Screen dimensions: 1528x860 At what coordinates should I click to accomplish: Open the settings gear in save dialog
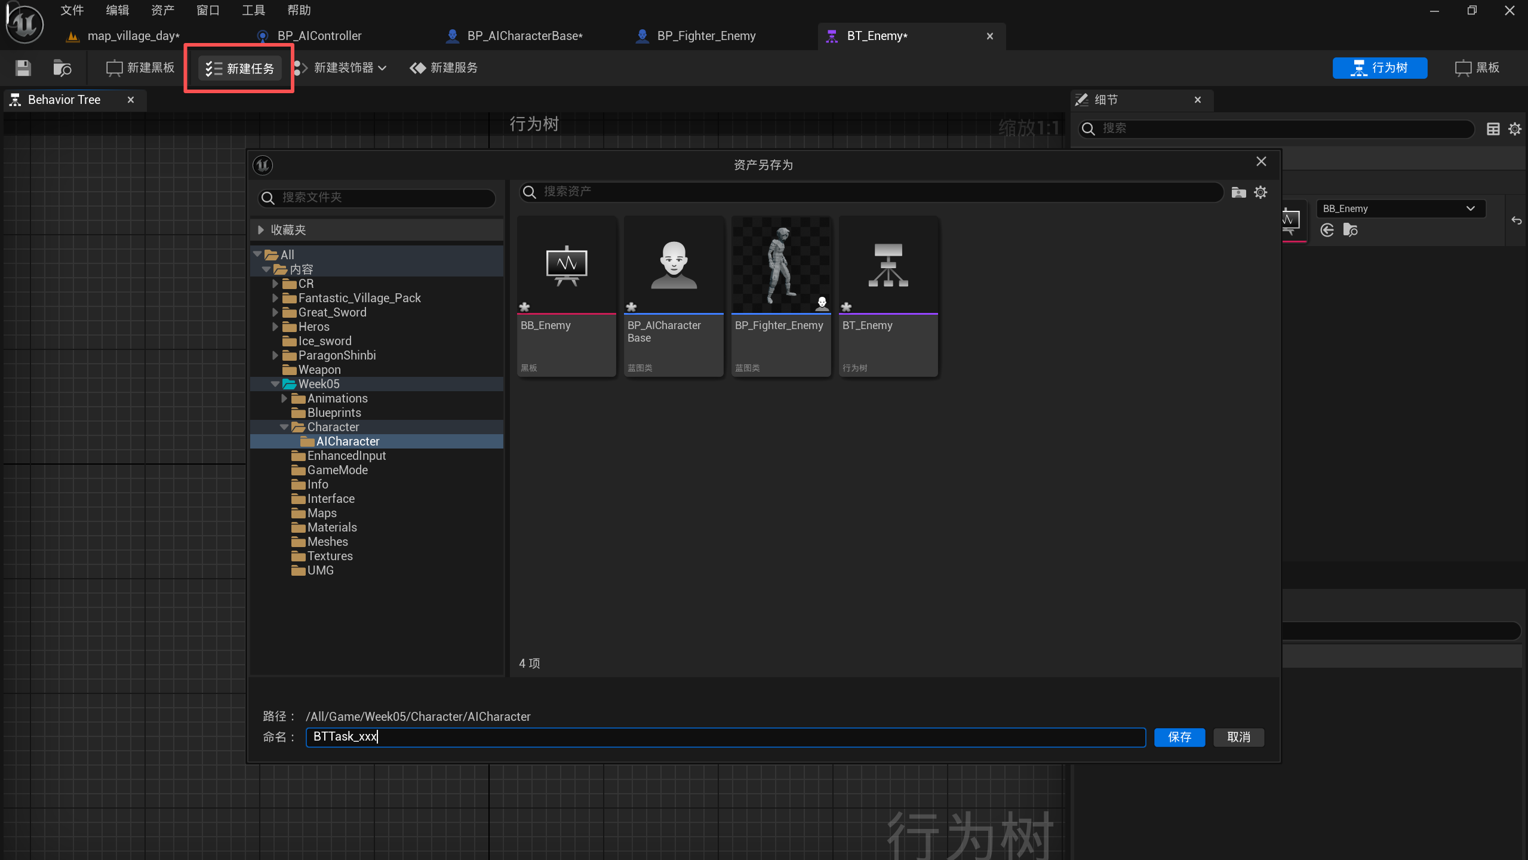pos(1260,192)
